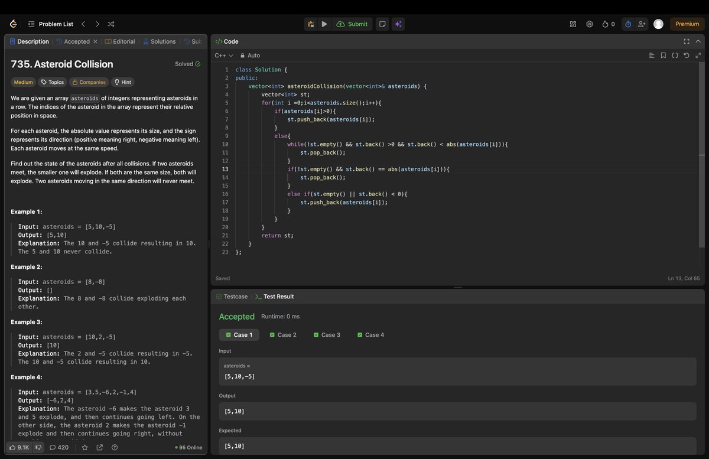This screenshot has width=709, height=459.
Task: Expand the Code panel to fullscreen
Action: tap(686, 41)
